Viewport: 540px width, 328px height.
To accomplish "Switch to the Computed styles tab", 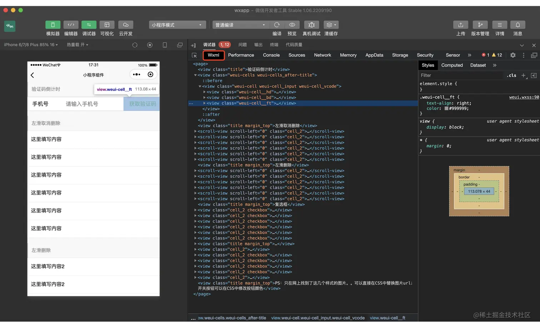I will 452,65.
